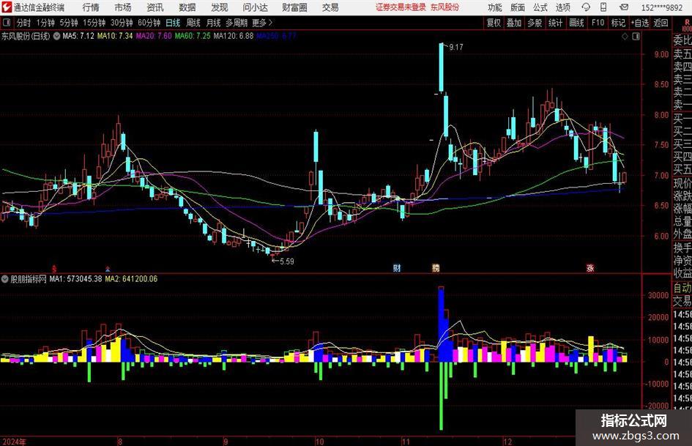
Task: Open the 版面 menu
Action: (517, 7)
